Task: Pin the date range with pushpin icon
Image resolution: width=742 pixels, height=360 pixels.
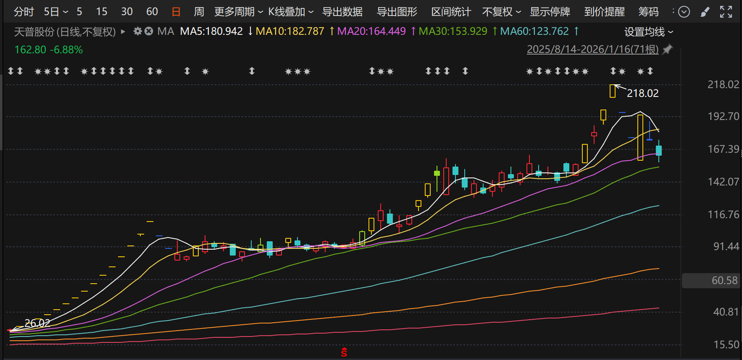Action: (667, 50)
